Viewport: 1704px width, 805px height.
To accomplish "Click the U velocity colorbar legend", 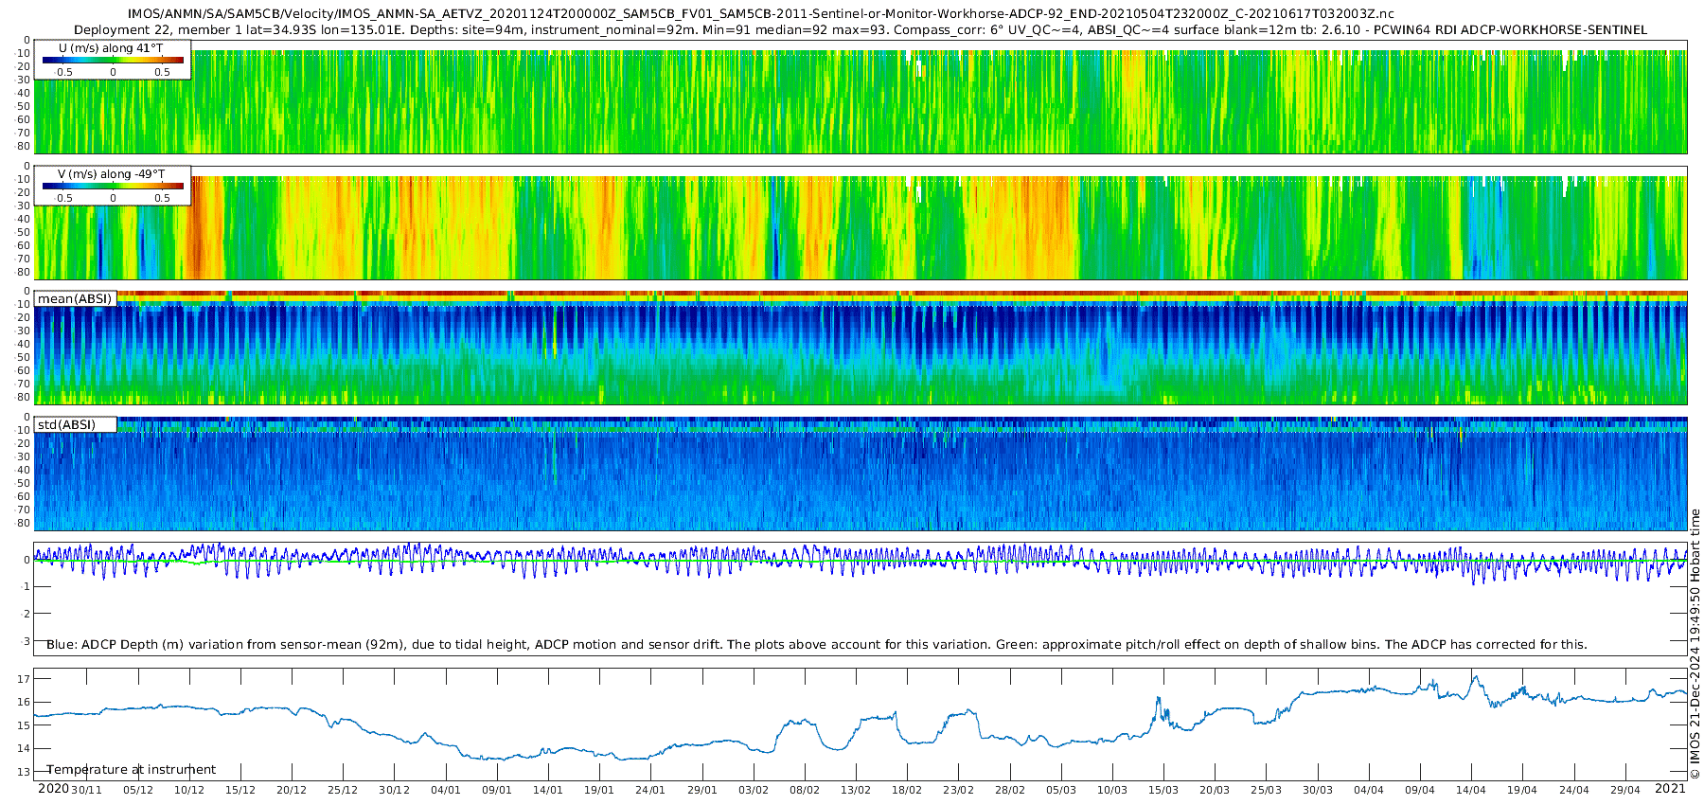I will [x=113, y=60].
